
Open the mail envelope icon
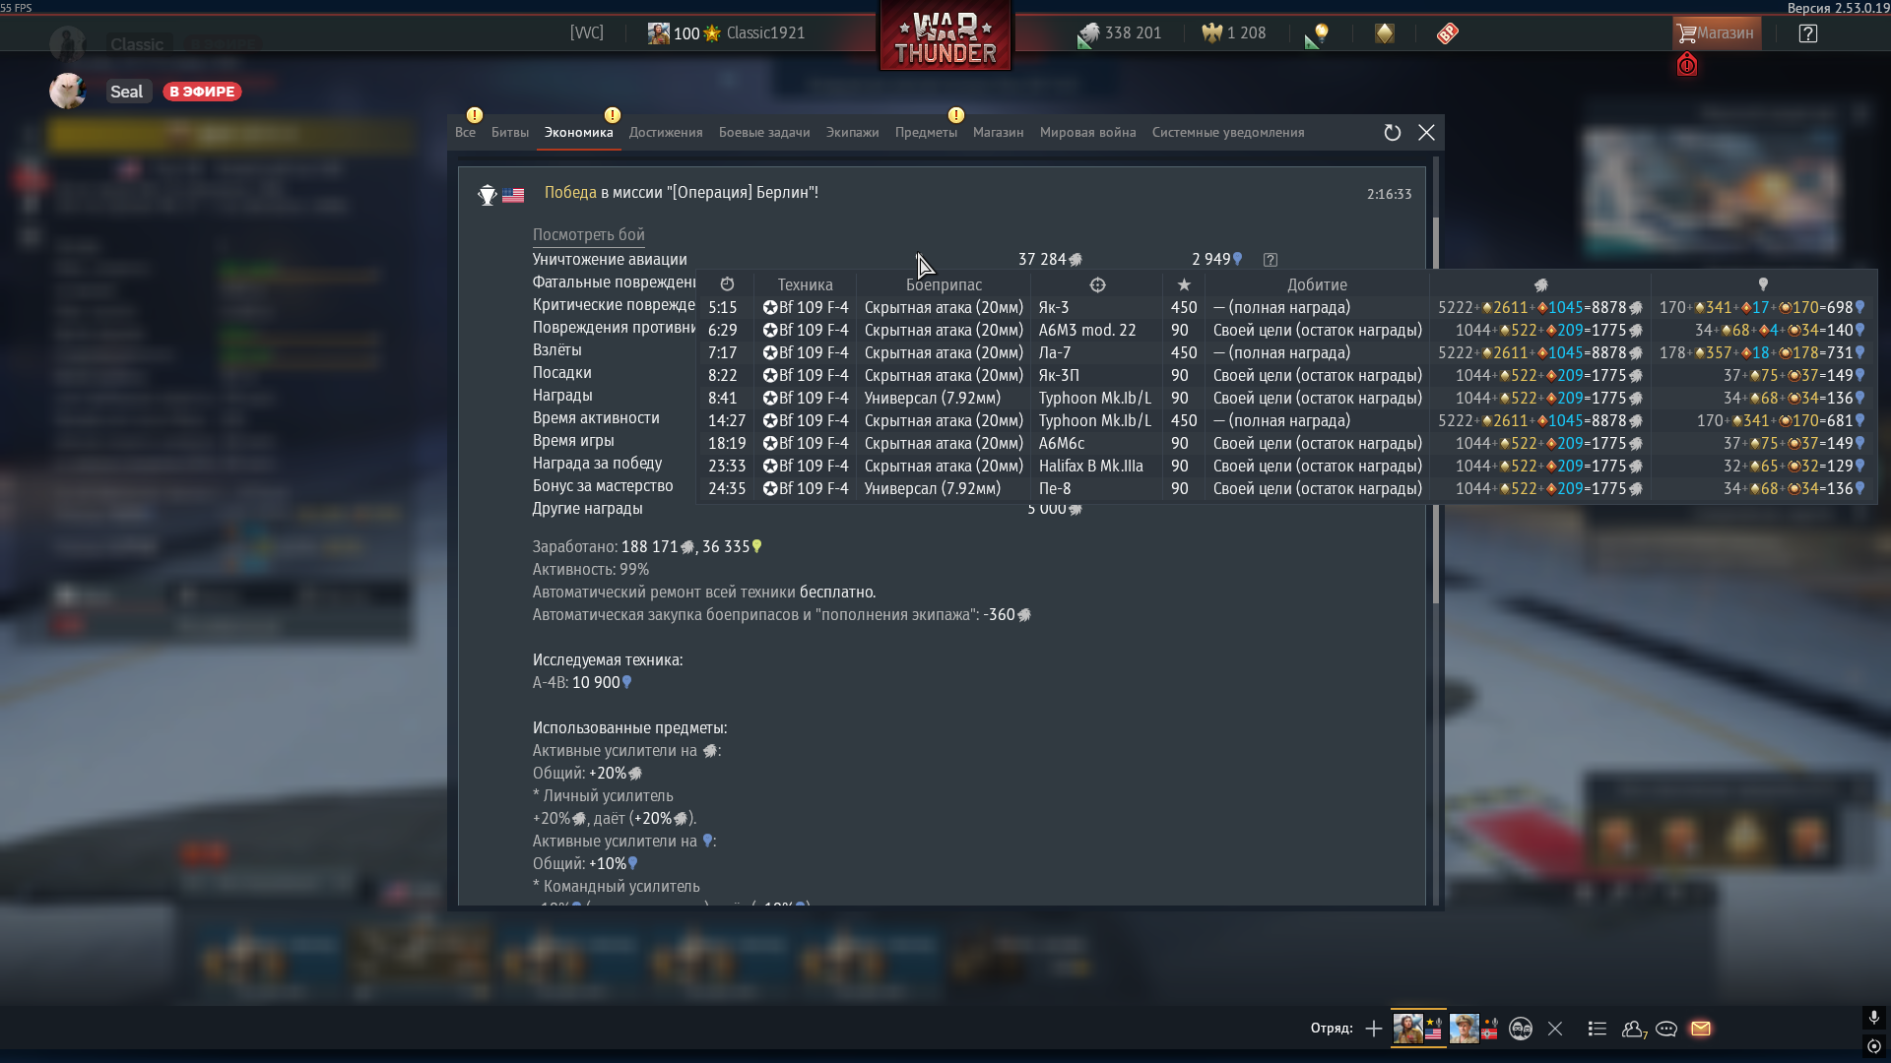point(1701,1029)
